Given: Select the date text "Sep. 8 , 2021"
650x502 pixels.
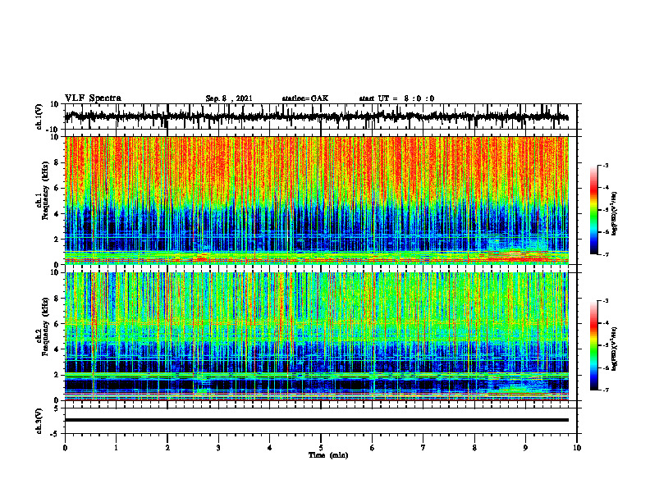Looking at the screenshot, I should [229, 98].
